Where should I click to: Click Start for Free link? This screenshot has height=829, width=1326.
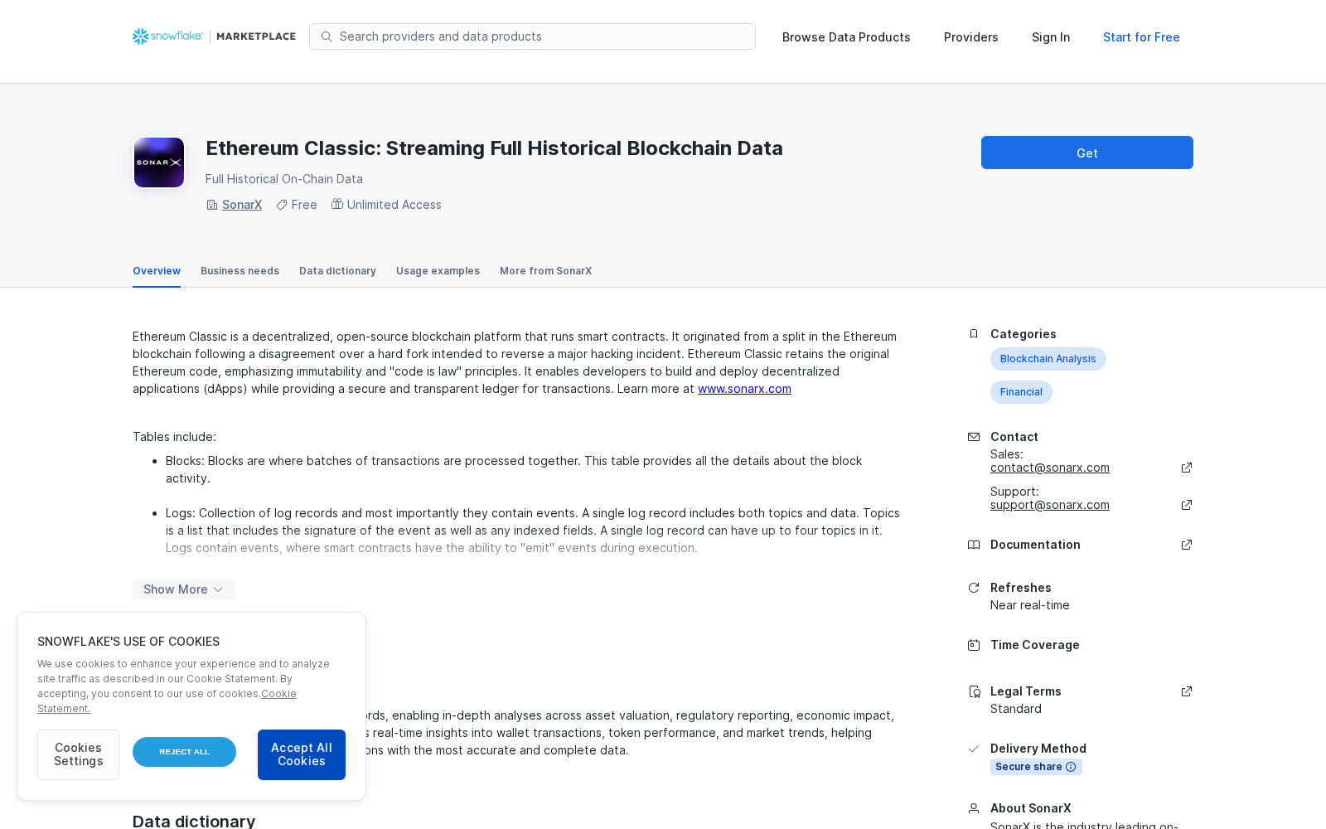pos(1141,37)
